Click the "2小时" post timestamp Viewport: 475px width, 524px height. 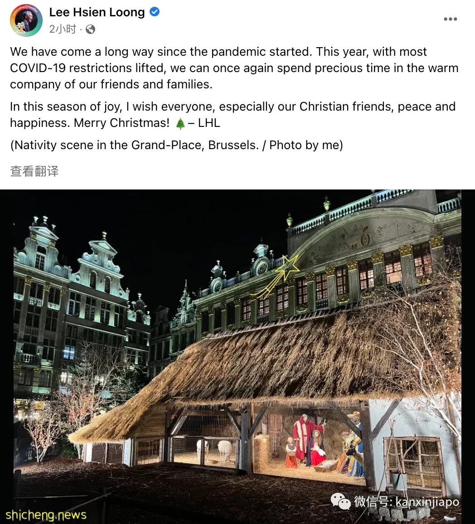click(63, 29)
